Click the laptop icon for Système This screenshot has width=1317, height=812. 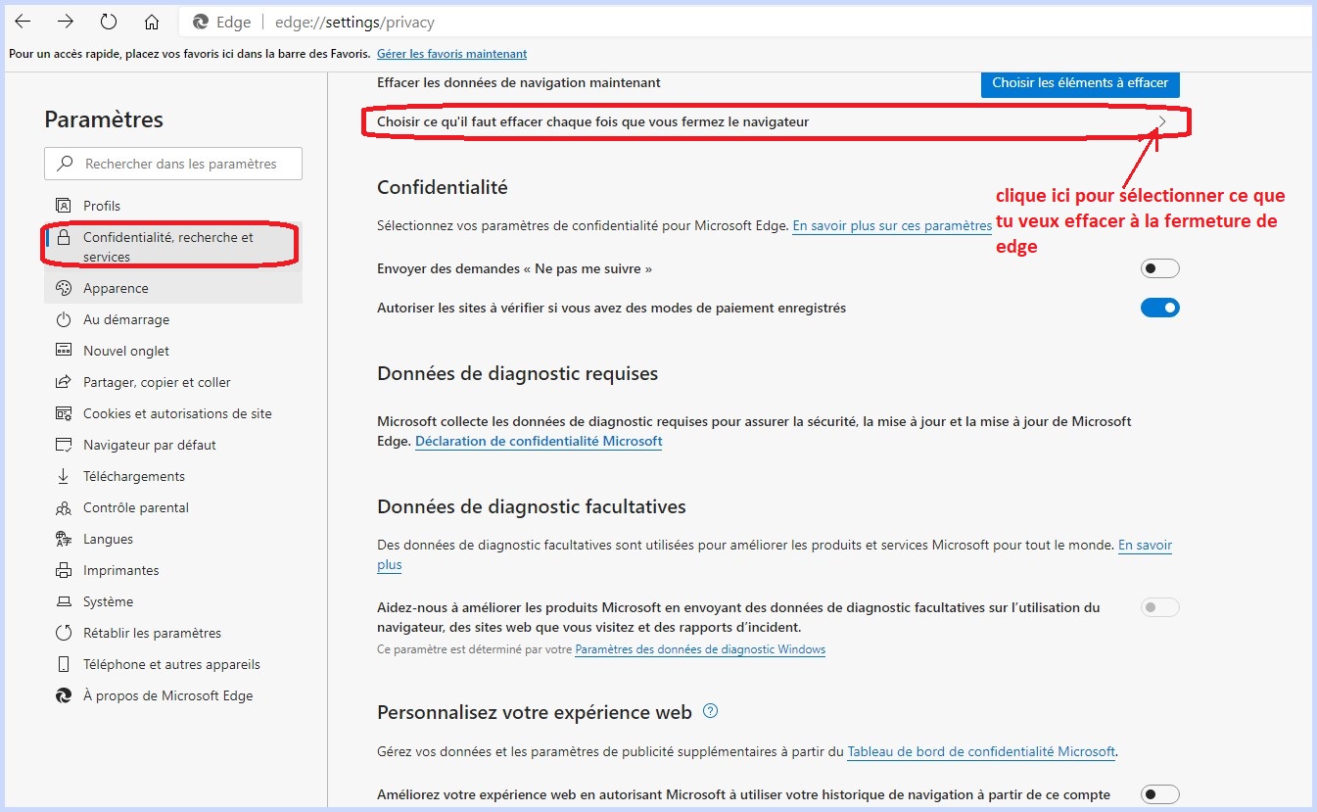click(64, 601)
